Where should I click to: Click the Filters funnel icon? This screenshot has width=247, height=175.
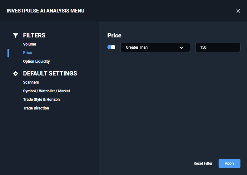click(16, 36)
